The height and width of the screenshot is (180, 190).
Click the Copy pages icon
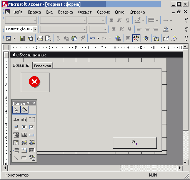click(66, 38)
